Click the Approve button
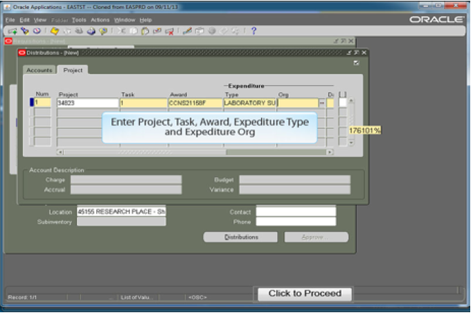 tap(316, 237)
